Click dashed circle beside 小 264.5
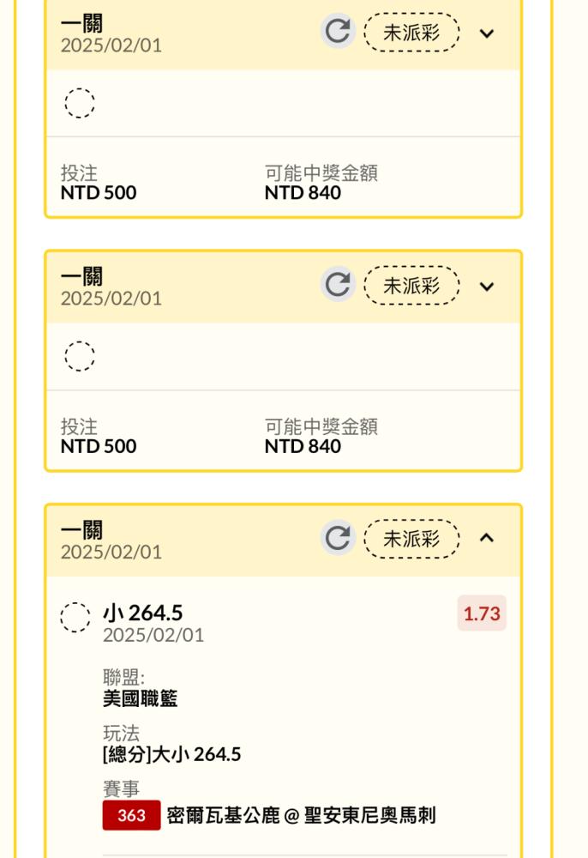Viewport: 588px width, 858px height. click(x=75, y=618)
